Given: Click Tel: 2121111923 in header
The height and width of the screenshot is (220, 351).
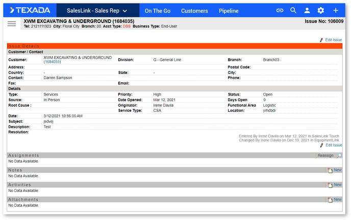Looking at the screenshot, I should pyautogui.click(x=37, y=26).
